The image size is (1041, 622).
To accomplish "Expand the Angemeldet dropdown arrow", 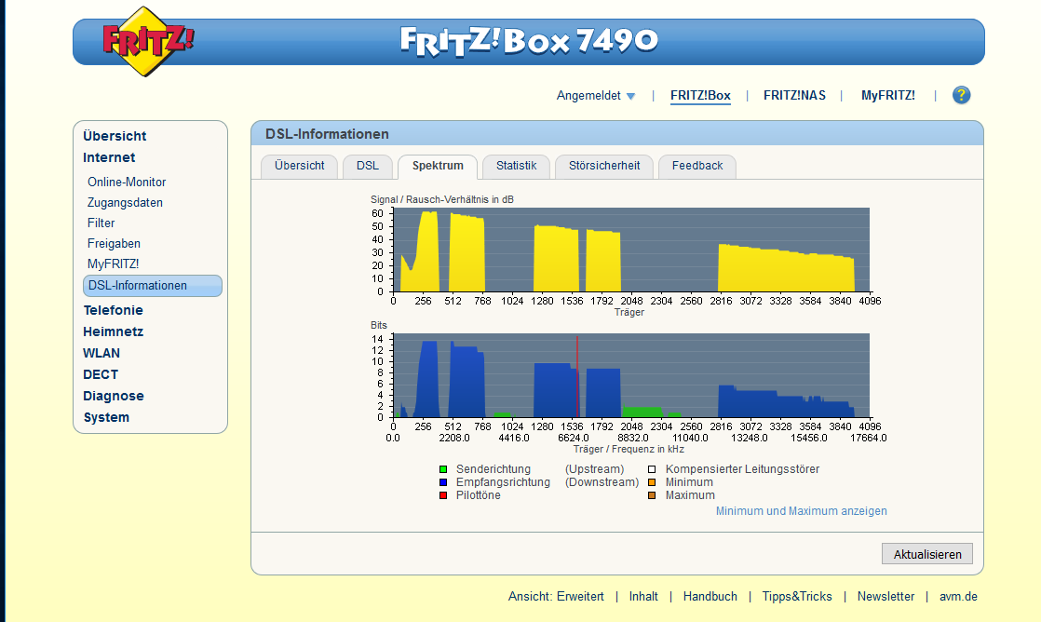I will 630,96.
